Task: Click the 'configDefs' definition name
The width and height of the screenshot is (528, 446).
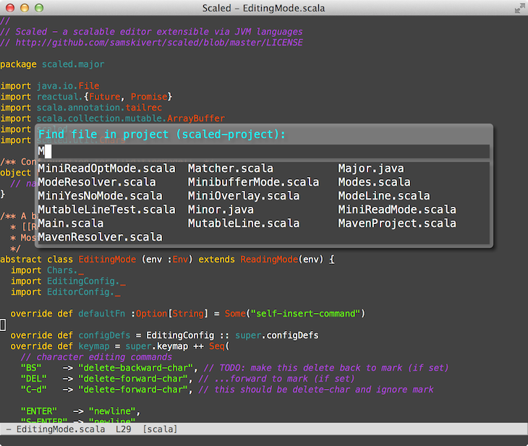Action: (104, 335)
